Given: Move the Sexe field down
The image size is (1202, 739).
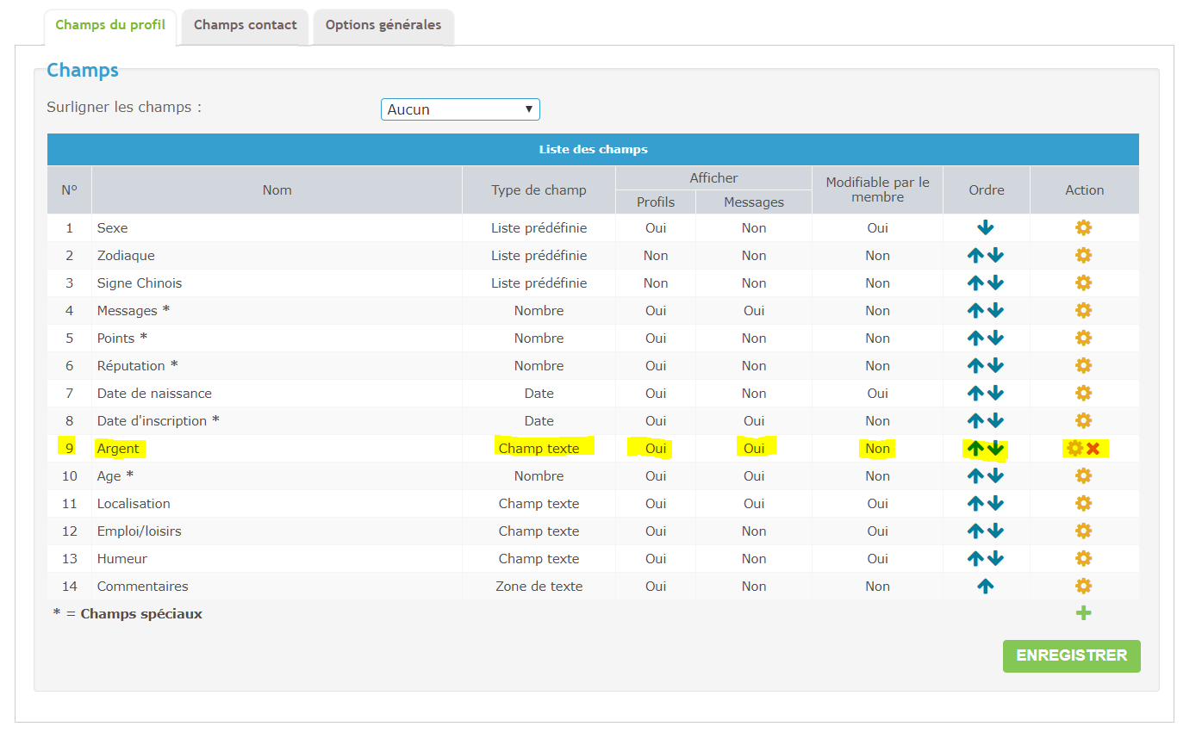Looking at the screenshot, I should [x=986, y=228].
